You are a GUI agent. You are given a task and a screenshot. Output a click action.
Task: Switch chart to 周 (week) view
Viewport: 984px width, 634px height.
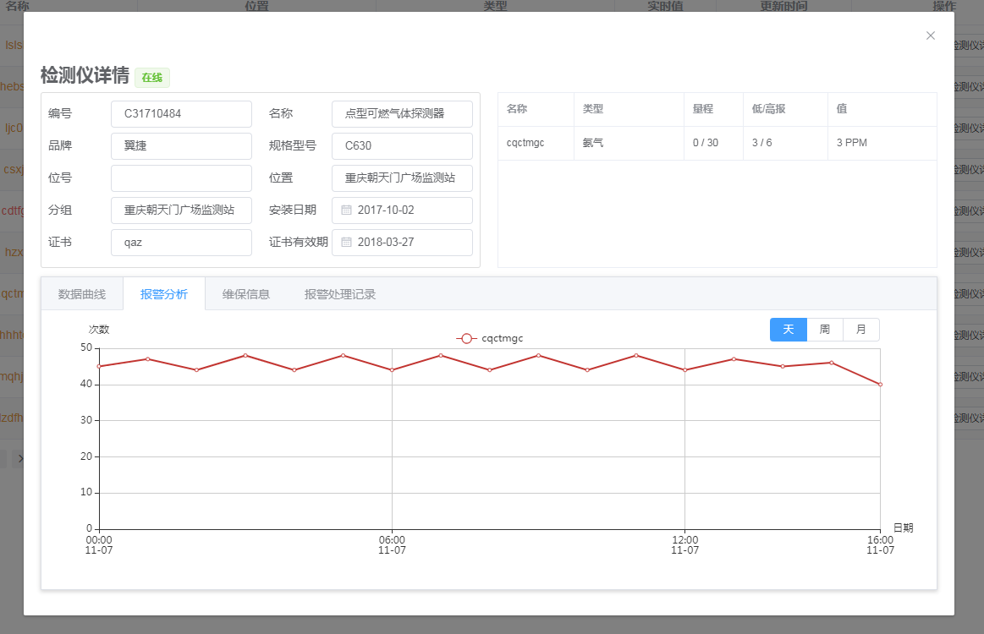pos(825,330)
